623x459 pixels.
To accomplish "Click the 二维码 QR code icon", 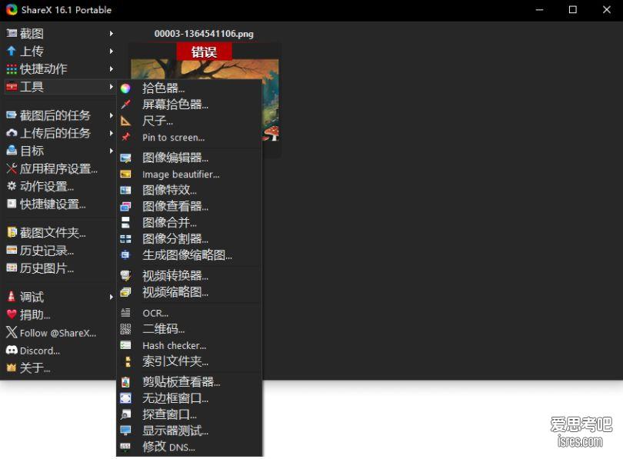I will click(x=125, y=329).
